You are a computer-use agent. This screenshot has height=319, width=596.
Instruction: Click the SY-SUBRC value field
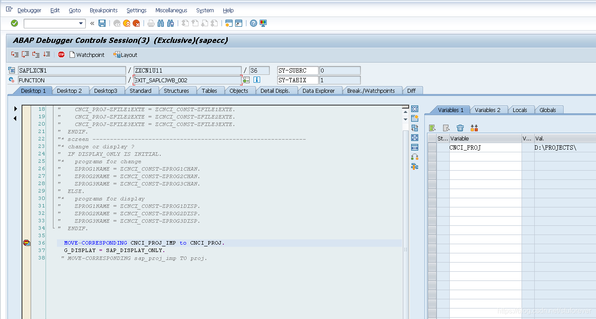pyautogui.click(x=340, y=70)
